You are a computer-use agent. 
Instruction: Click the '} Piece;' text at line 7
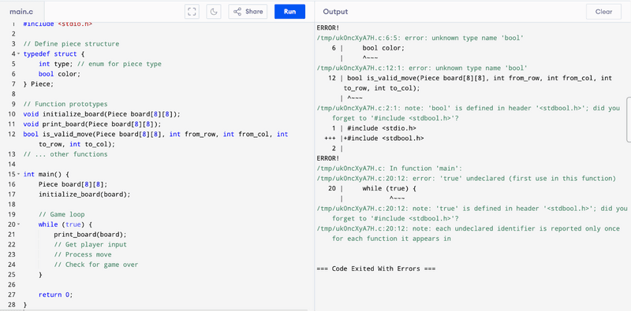pos(38,84)
